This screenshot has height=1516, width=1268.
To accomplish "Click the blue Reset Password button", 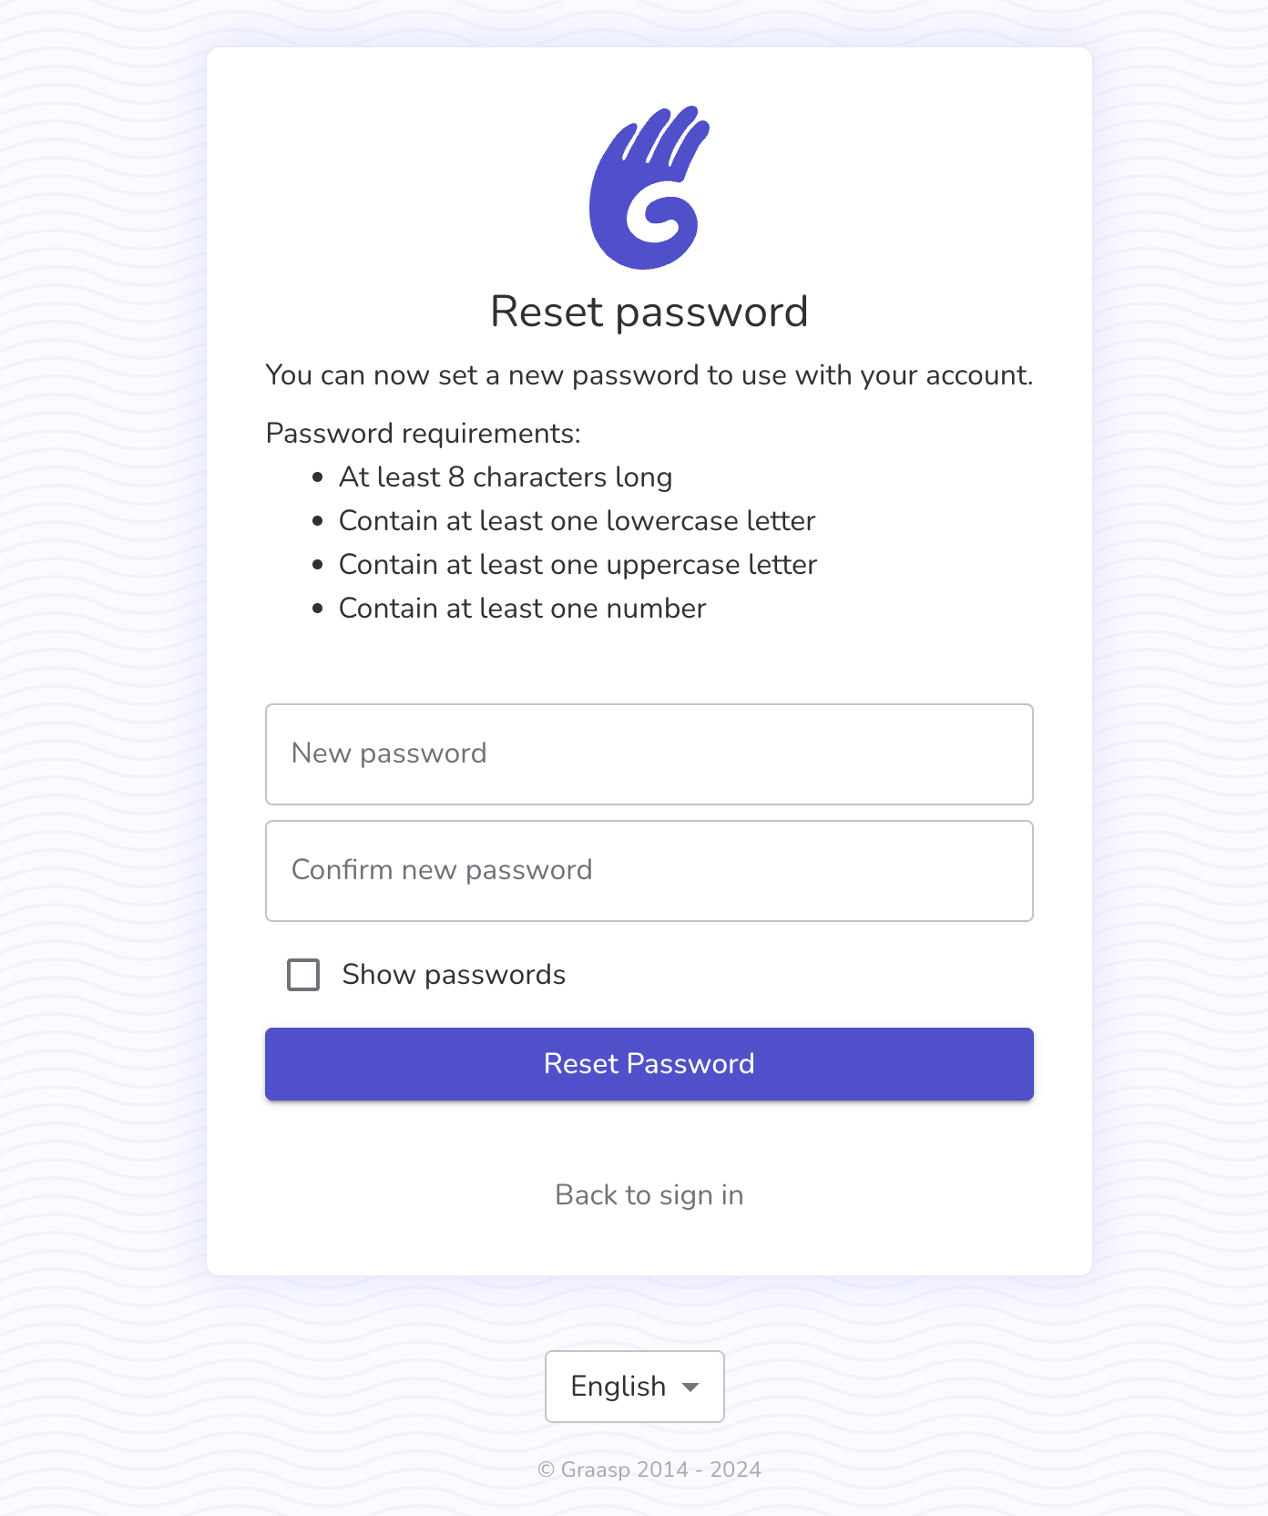I will click(x=649, y=1063).
